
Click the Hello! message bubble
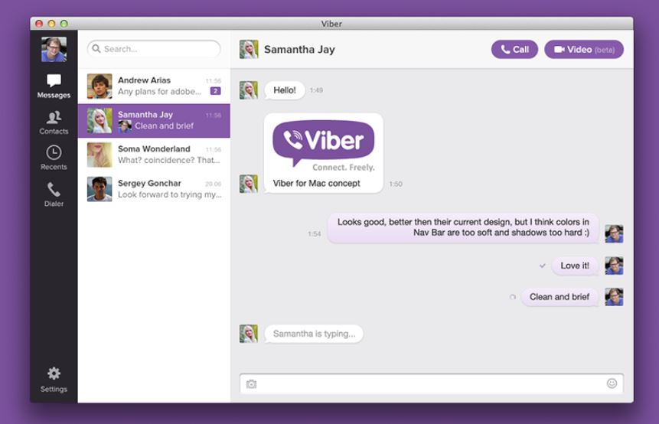click(x=285, y=90)
